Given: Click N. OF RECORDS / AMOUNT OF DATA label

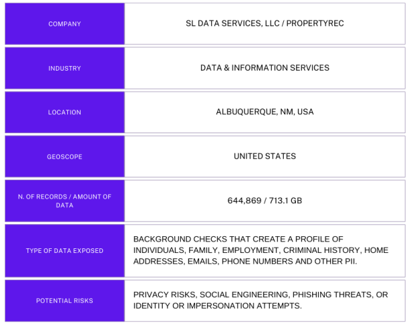Looking at the screenshot, I should click(x=65, y=201).
